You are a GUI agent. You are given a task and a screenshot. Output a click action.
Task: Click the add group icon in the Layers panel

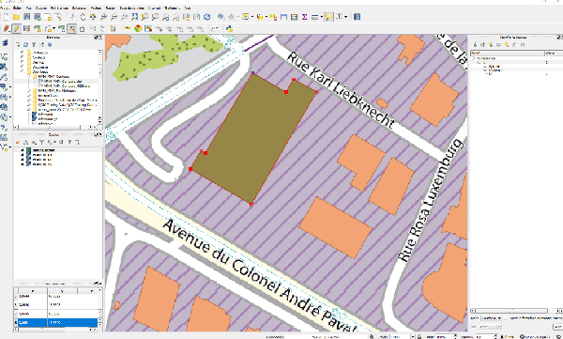coord(25,143)
